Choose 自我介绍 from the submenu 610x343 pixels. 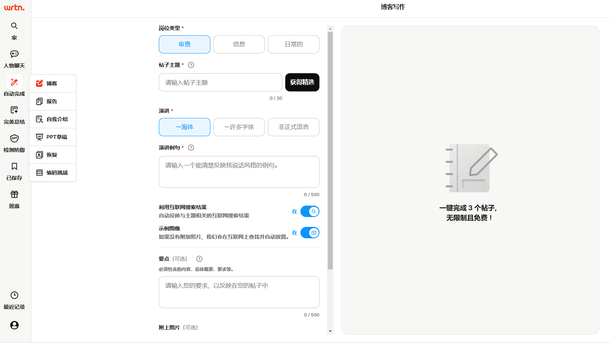click(52, 119)
